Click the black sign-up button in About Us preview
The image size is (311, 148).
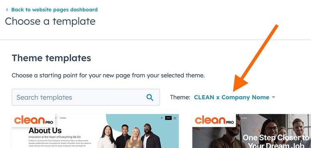168,118
